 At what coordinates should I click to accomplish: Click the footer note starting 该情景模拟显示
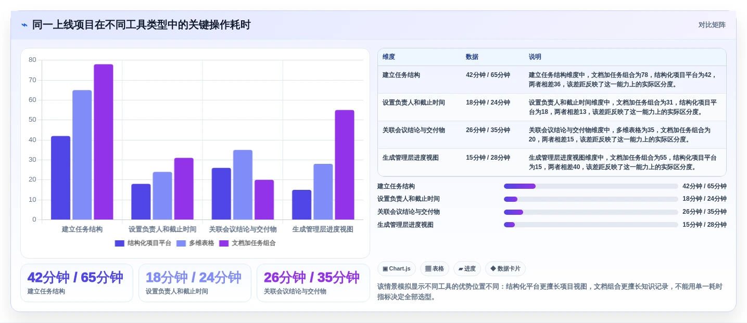(550, 292)
